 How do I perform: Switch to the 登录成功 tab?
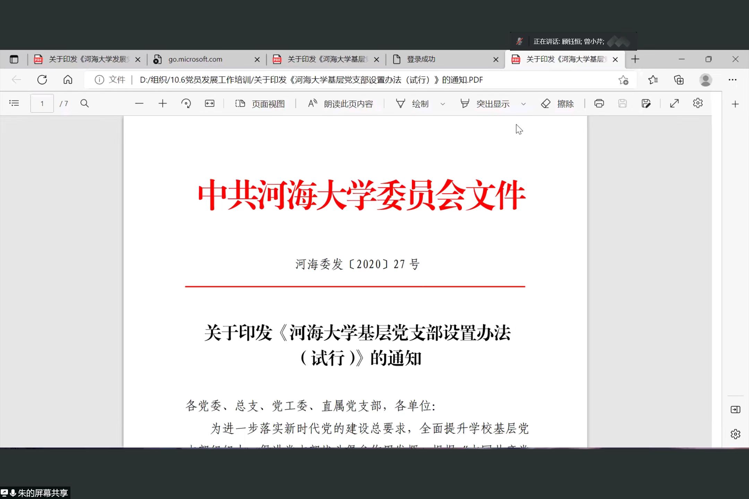[x=421, y=59]
